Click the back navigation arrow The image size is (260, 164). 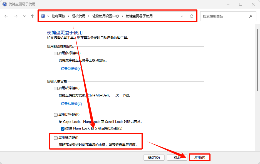tap(6, 16)
